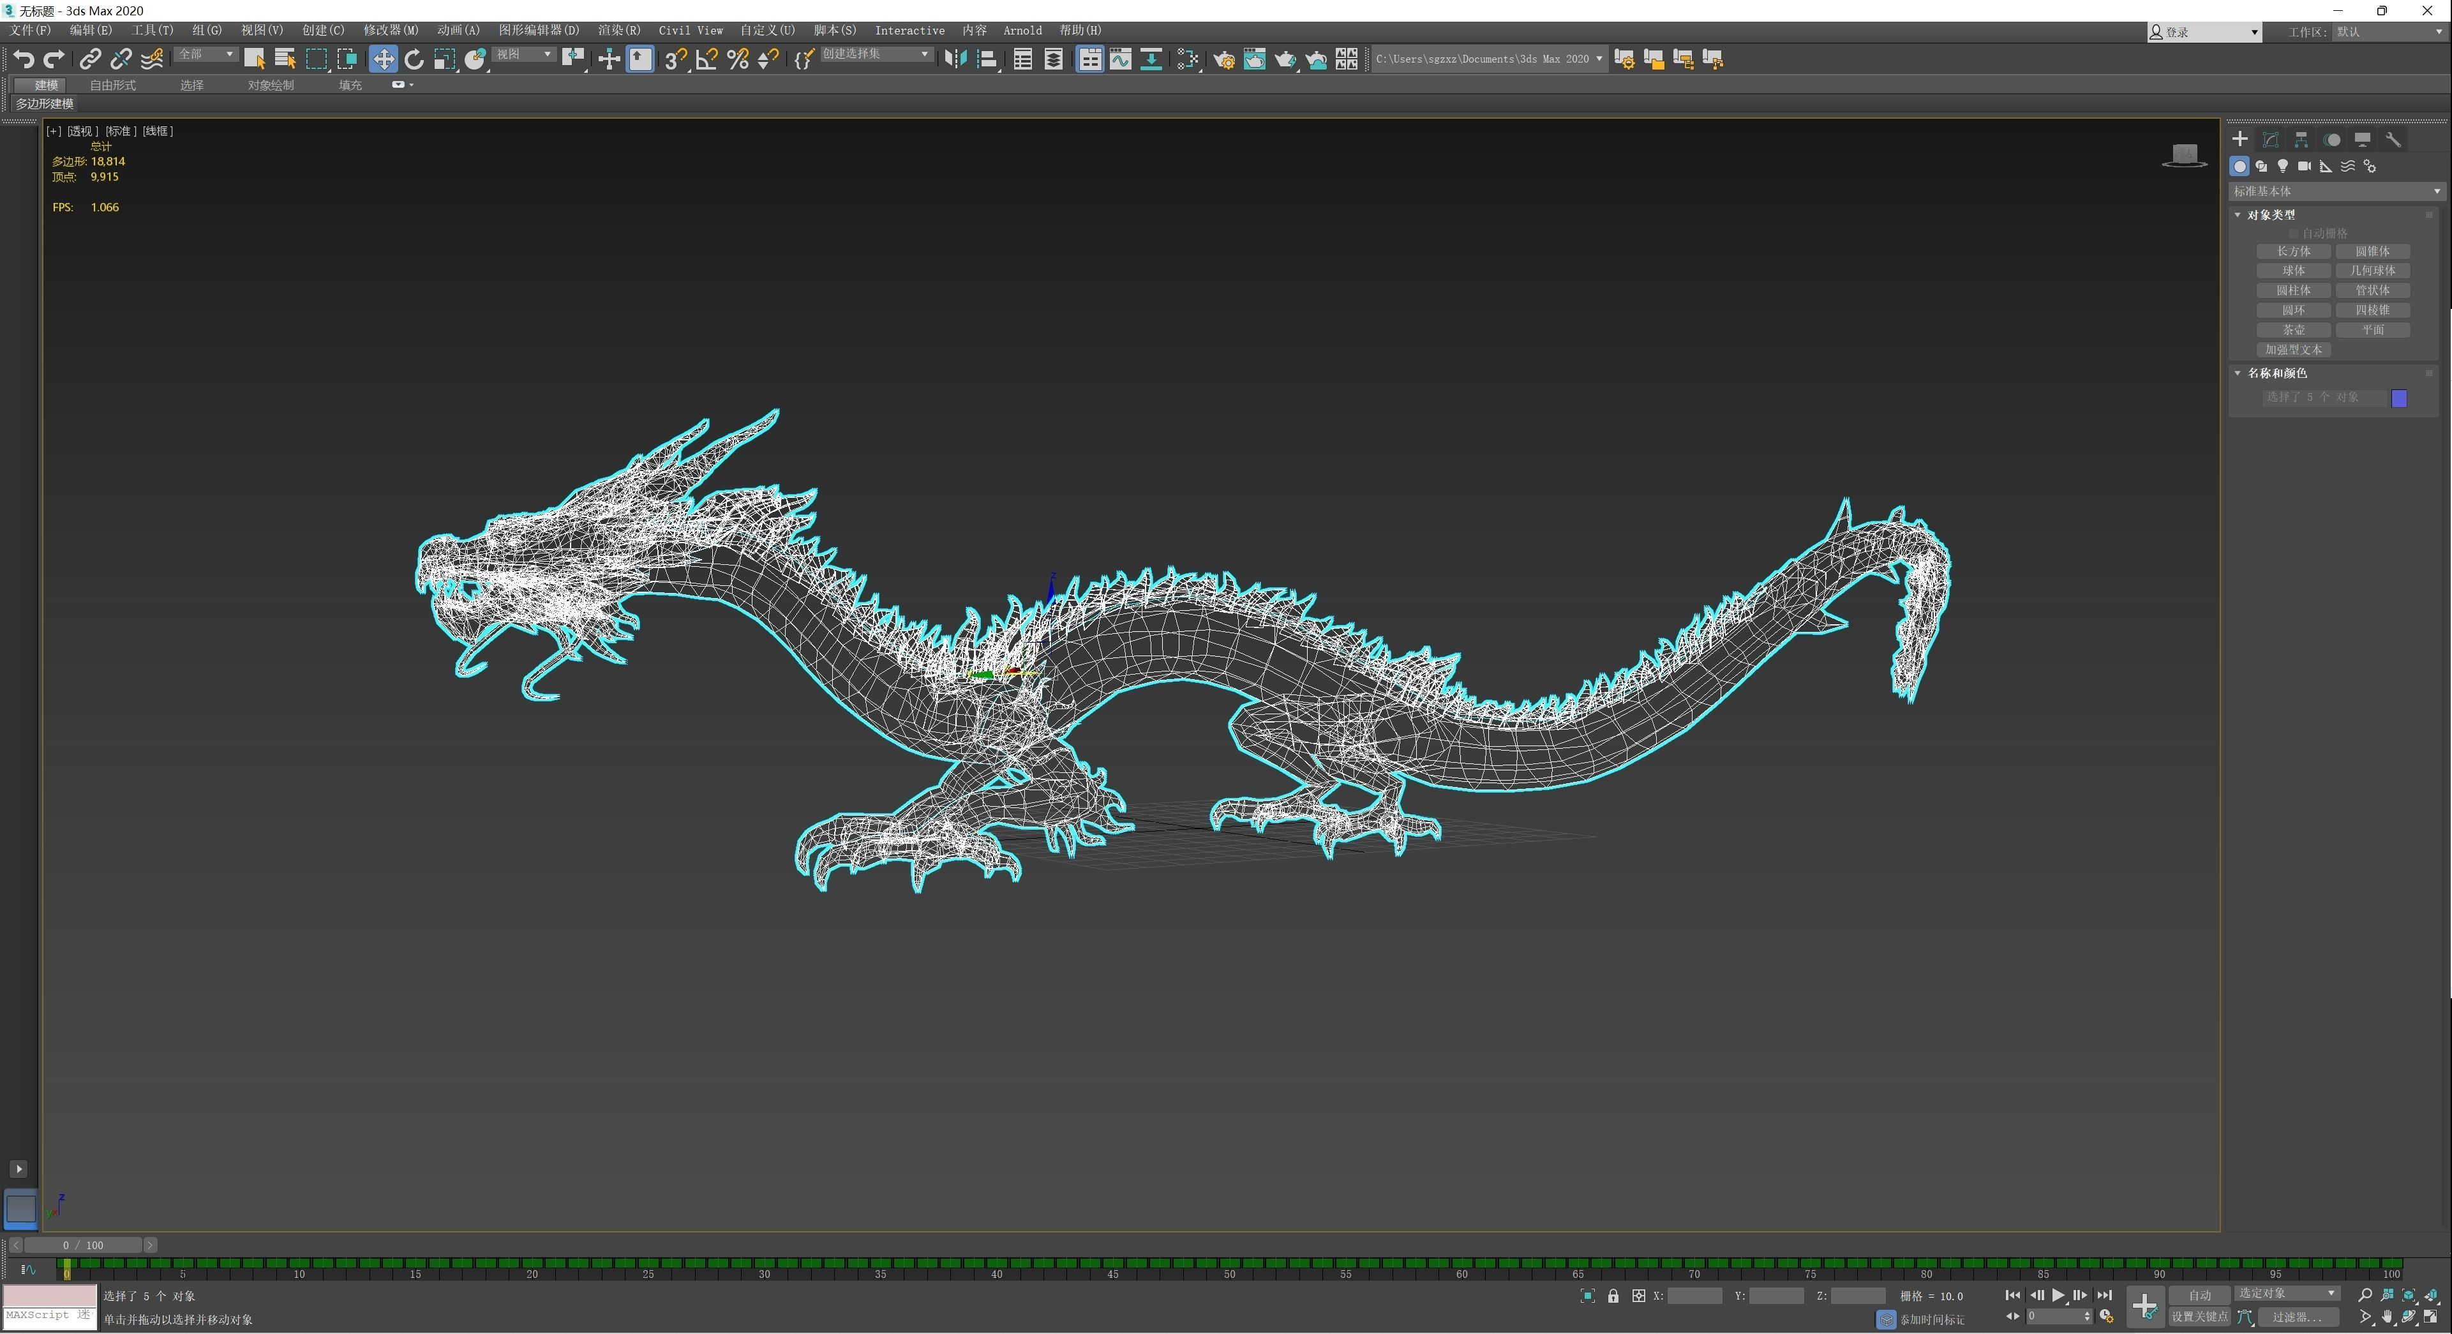This screenshot has width=2452, height=1334.
Task: Click the Rendered Frame Window icon
Action: pos(1255,59)
